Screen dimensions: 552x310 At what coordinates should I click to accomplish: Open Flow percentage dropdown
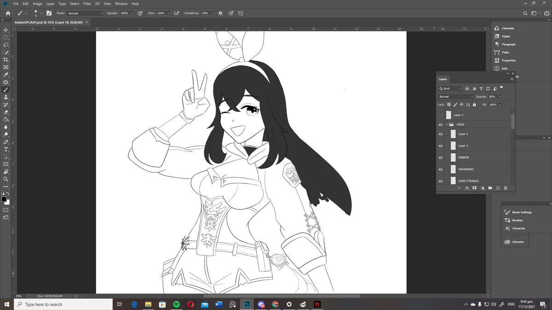(168, 13)
